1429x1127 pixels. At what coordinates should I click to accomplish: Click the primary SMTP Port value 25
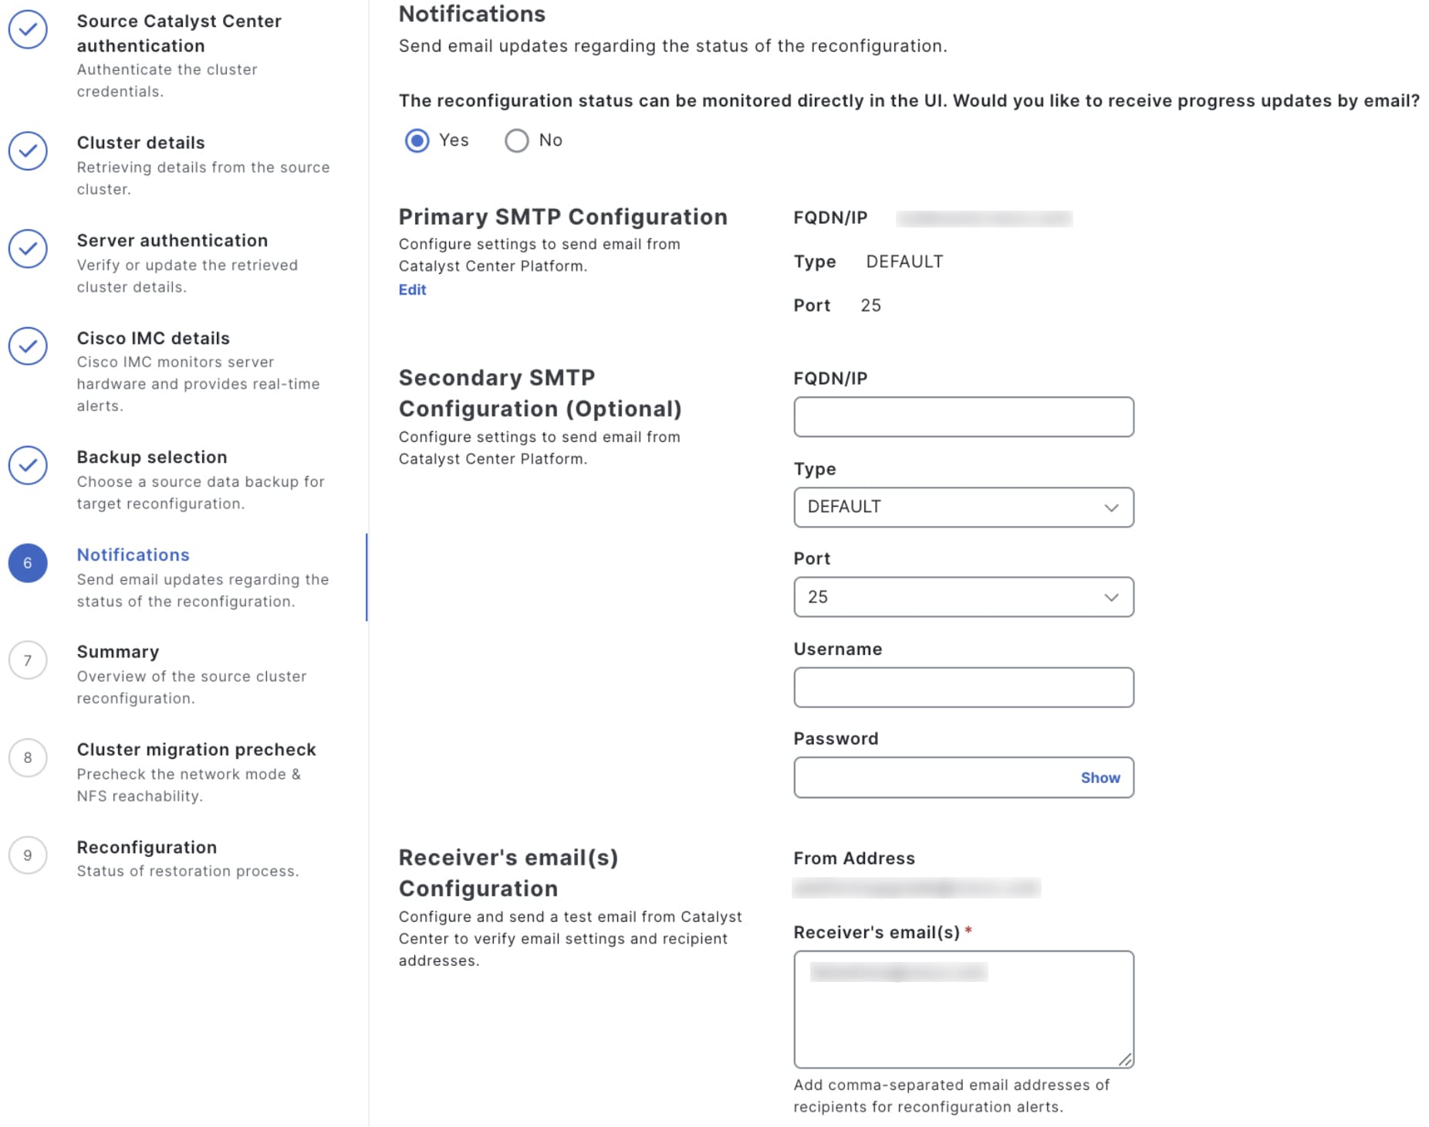[870, 305]
